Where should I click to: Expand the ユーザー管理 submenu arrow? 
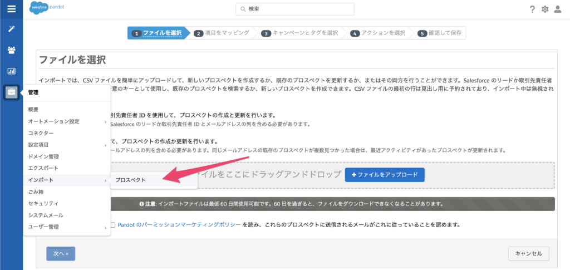pyautogui.click(x=105, y=228)
